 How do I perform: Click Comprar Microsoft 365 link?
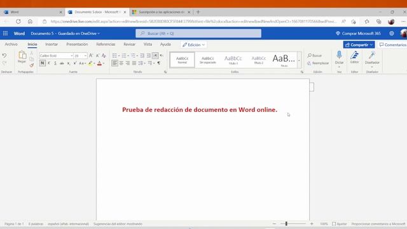point(358,33)
